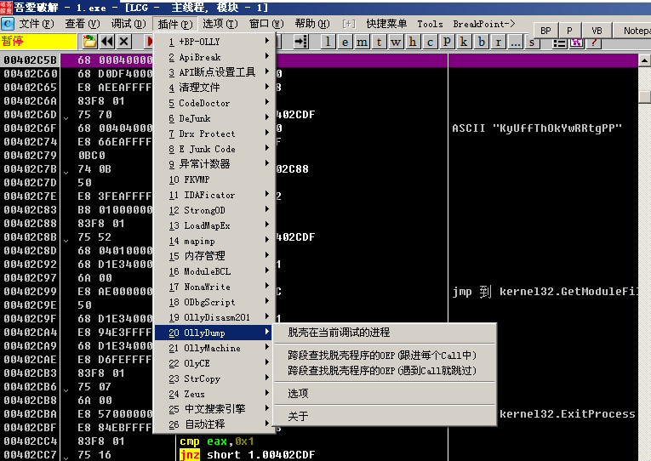The width and height of the screenshot is (651, 461).
Task: Open the 快捷菜单 menu
Action: point(386,24)
